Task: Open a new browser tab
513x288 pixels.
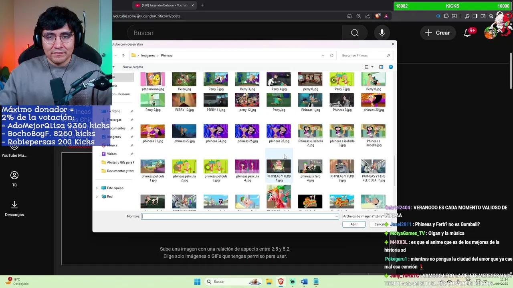Action: pyautogui.click(x=202, y=5)
